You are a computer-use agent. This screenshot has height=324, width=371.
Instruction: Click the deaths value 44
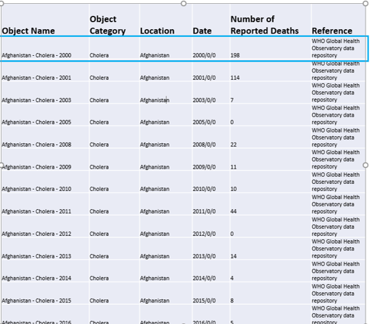(x=233, y=211)
